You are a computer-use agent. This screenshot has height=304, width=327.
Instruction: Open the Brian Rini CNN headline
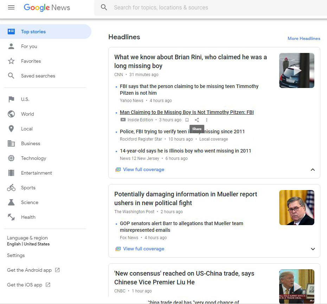[x=191, y=61]
